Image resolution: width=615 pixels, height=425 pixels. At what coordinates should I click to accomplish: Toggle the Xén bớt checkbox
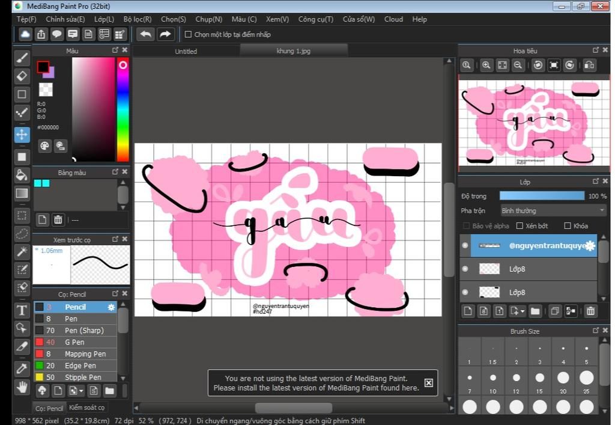520,225
